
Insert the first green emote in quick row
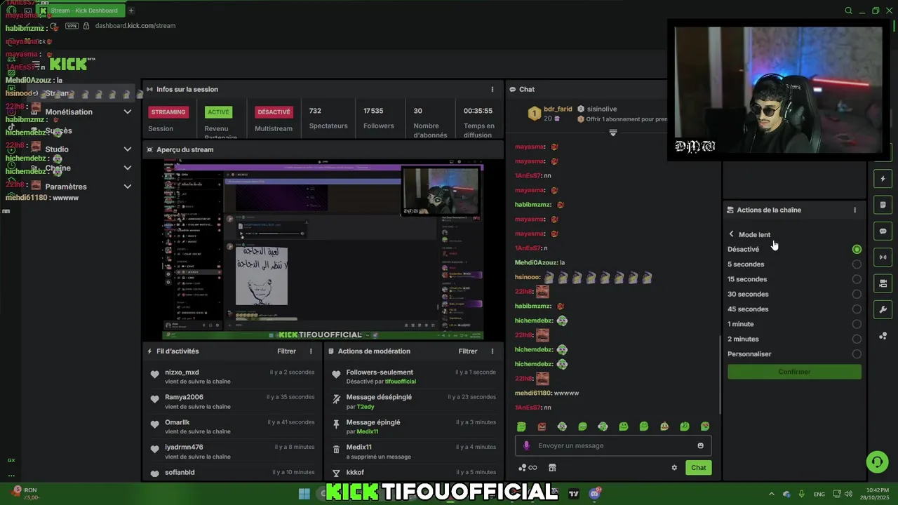pyautogui.click(x=521, y=426)
